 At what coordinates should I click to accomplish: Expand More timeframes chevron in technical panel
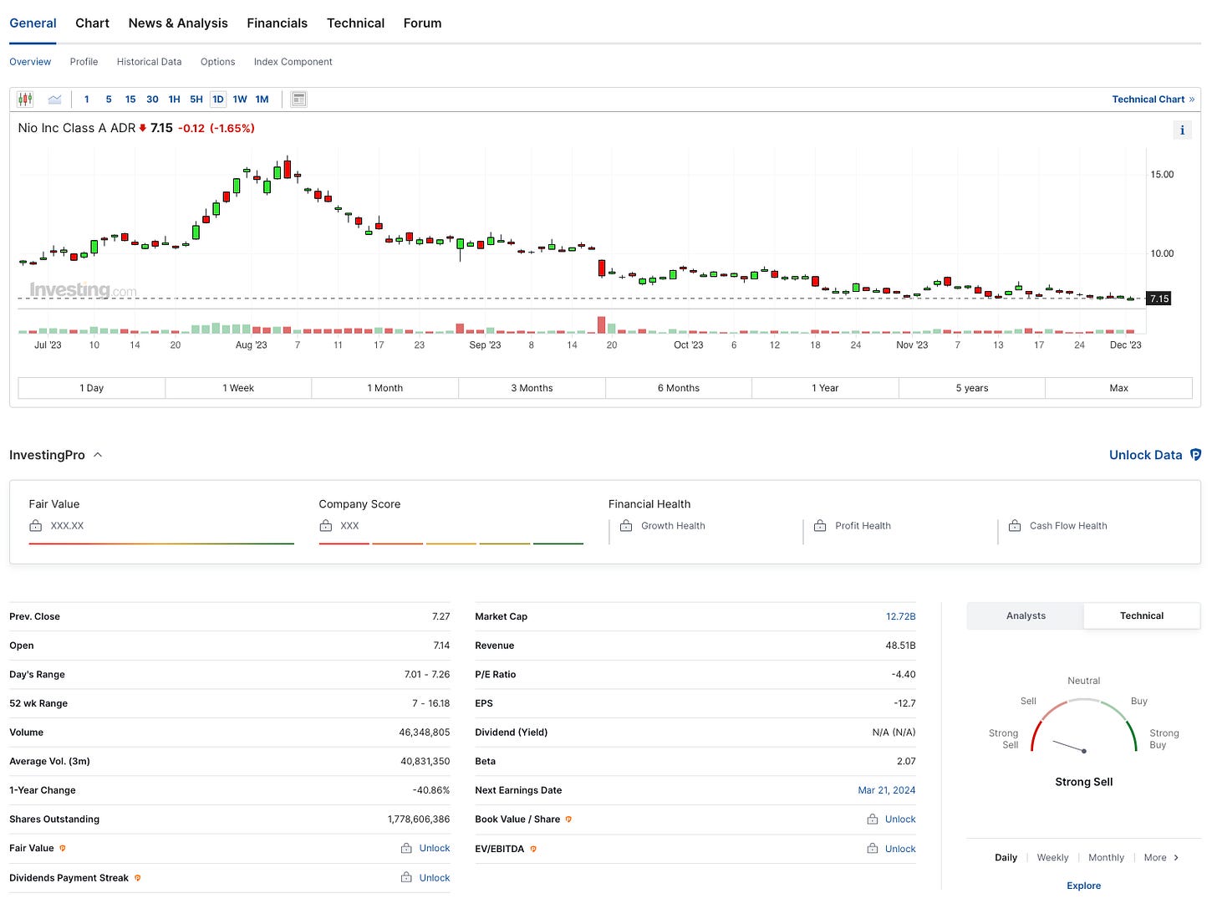pyautogui.click(x=1176, y=858)
